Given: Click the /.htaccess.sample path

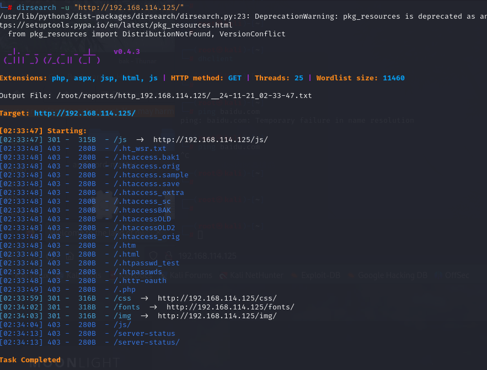Looking at the screenshot, I should click(151, 175).
